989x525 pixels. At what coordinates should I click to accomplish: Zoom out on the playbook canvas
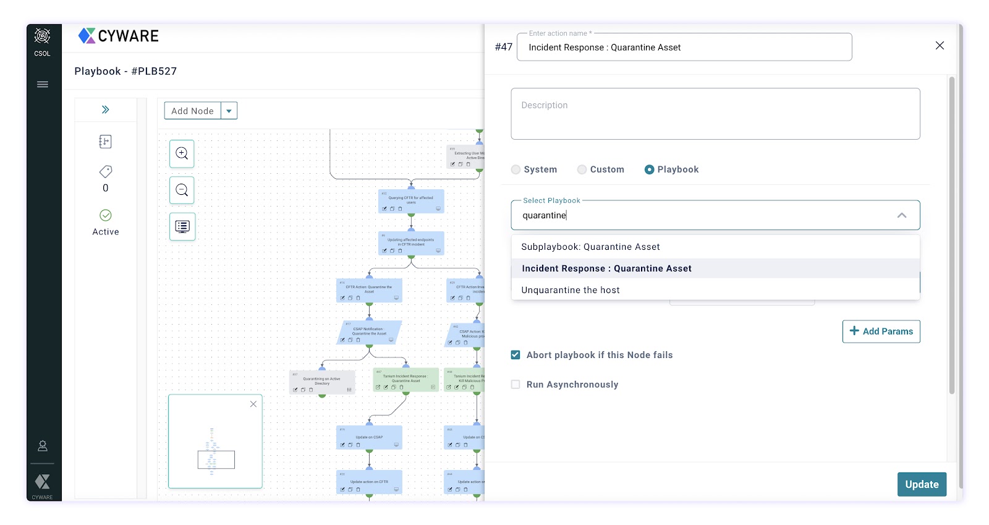click(x=182, y=190)
